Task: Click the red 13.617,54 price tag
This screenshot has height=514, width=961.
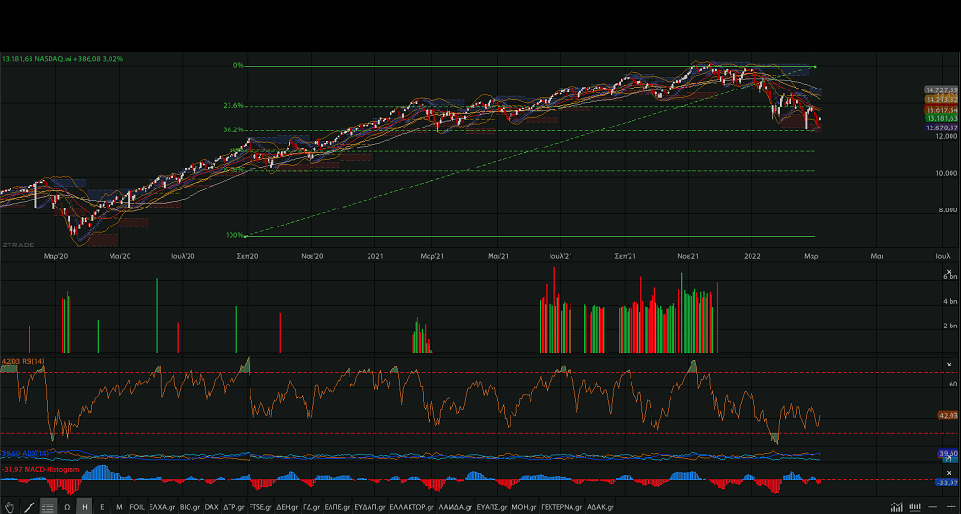Action: coord(941,110)
